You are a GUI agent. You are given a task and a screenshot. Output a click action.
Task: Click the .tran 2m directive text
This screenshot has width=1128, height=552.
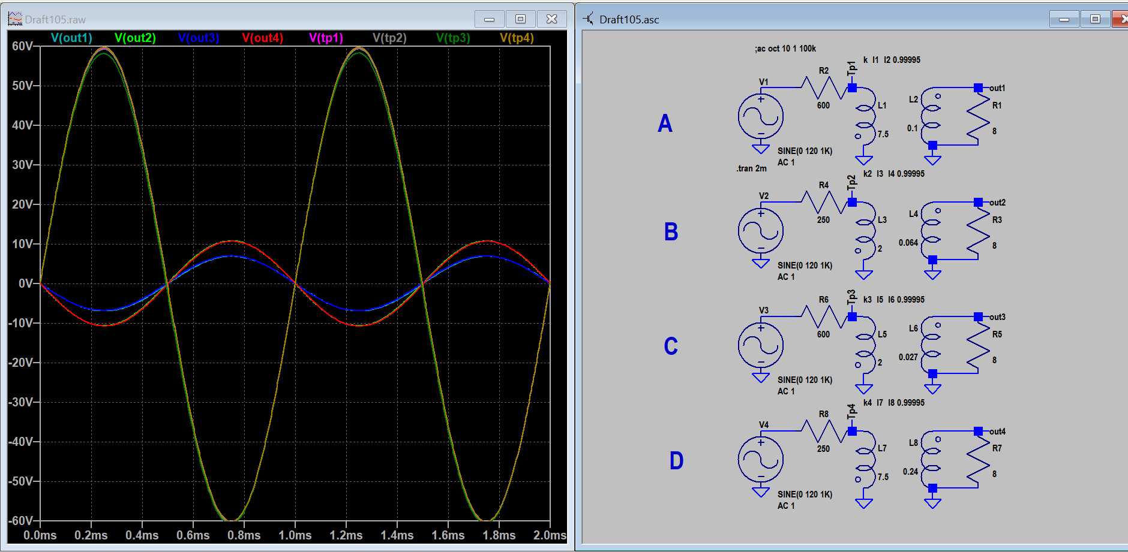(x=752, y=168)
